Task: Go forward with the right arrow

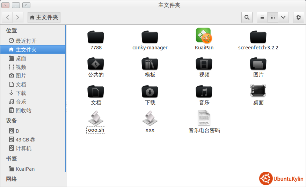Action: [x=18, y=17]
